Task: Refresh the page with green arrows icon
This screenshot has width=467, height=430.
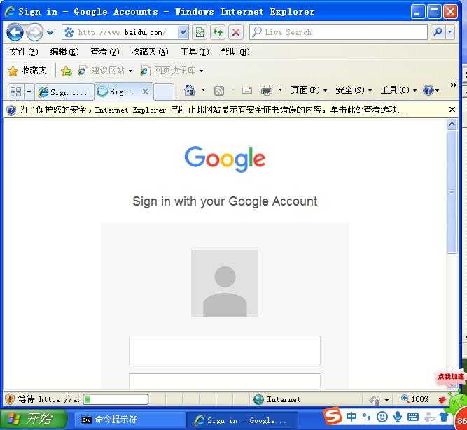Action: 218,32
